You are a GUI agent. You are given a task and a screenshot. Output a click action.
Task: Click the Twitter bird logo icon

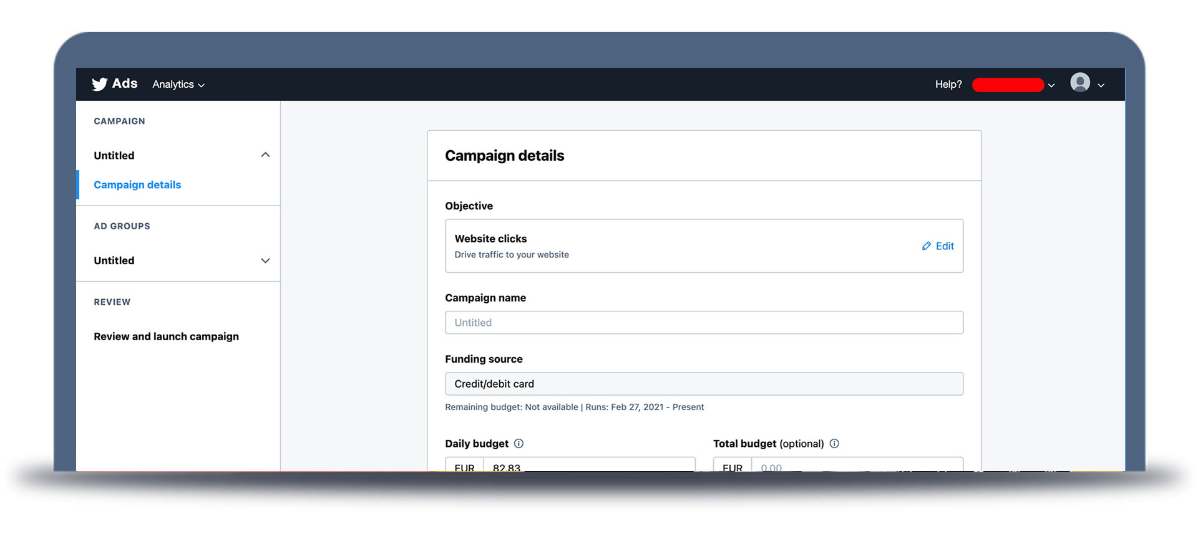pos(99,84)
